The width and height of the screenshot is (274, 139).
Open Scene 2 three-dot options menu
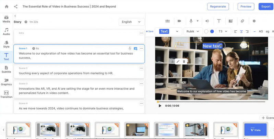[141, 68]
